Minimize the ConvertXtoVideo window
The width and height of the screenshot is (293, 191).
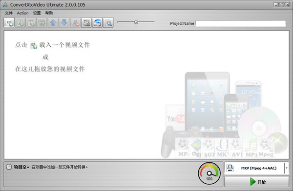click(x=276, y=5)
